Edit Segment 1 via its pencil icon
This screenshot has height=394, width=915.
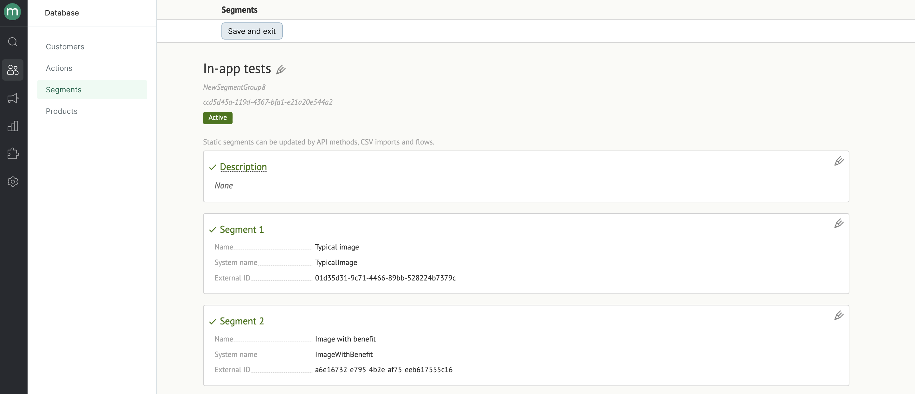[x=839, y=224]
